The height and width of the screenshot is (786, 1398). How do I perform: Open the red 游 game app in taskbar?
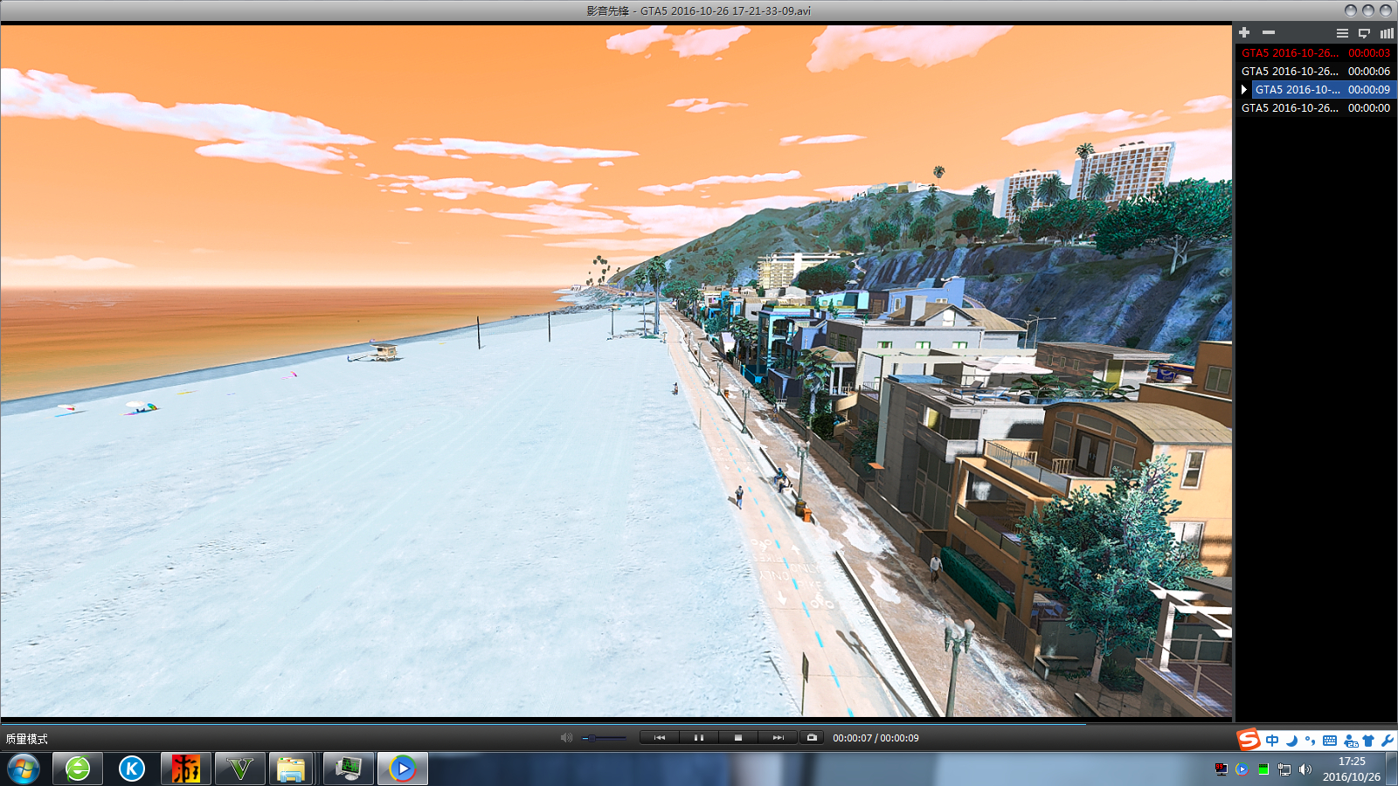[x=186, y=769]
